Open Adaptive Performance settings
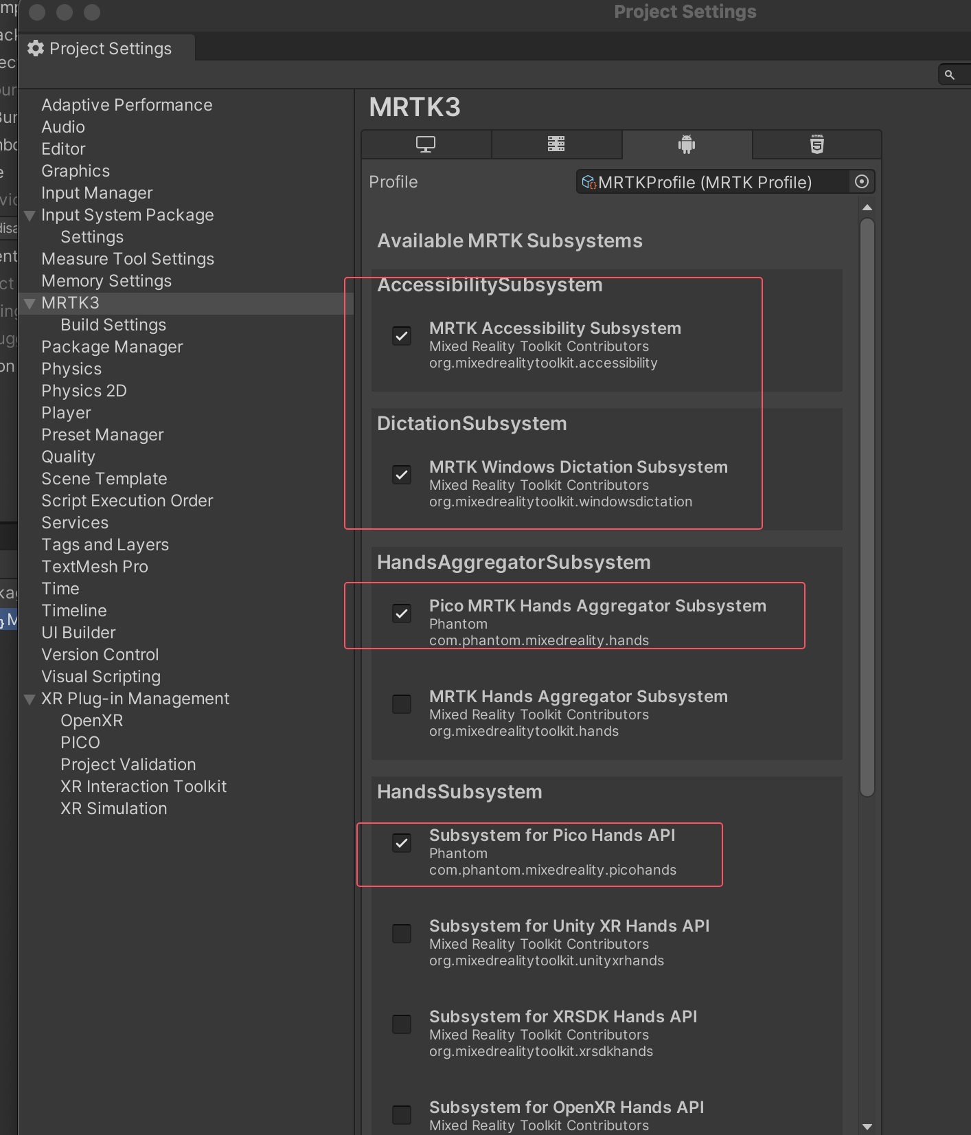Screen dimensions: 971x1135 (x=127, y=105)
